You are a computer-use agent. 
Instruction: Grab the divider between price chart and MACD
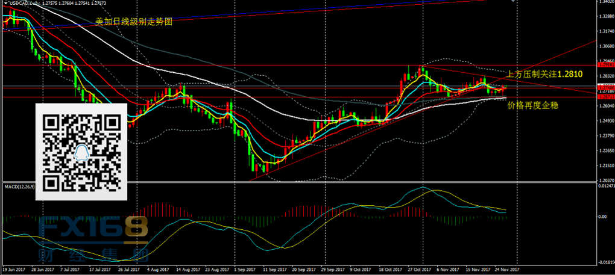(x=301, y=182)
